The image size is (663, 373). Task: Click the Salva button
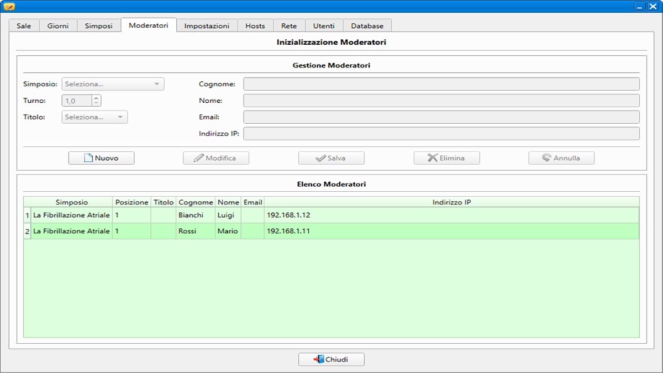[331, 158]
